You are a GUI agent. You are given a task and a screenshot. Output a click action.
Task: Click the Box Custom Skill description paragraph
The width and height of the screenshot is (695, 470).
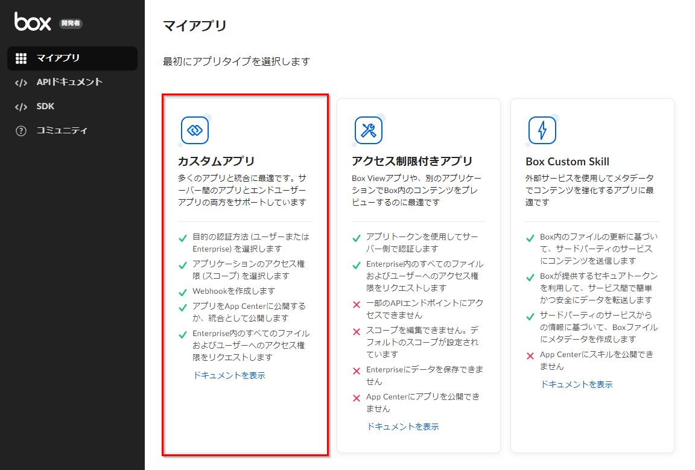click(x=589, y=190)
